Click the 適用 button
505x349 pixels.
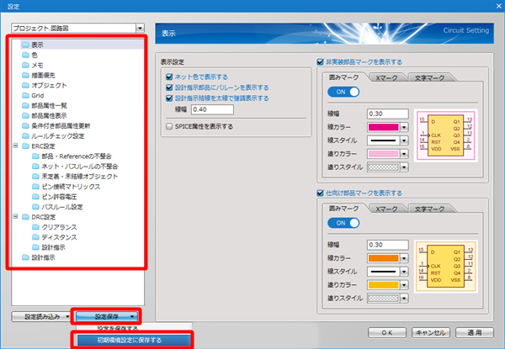pos(478,332)
